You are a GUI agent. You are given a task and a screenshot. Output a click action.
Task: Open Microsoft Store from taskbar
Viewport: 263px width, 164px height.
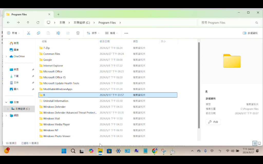coord(109,151)
